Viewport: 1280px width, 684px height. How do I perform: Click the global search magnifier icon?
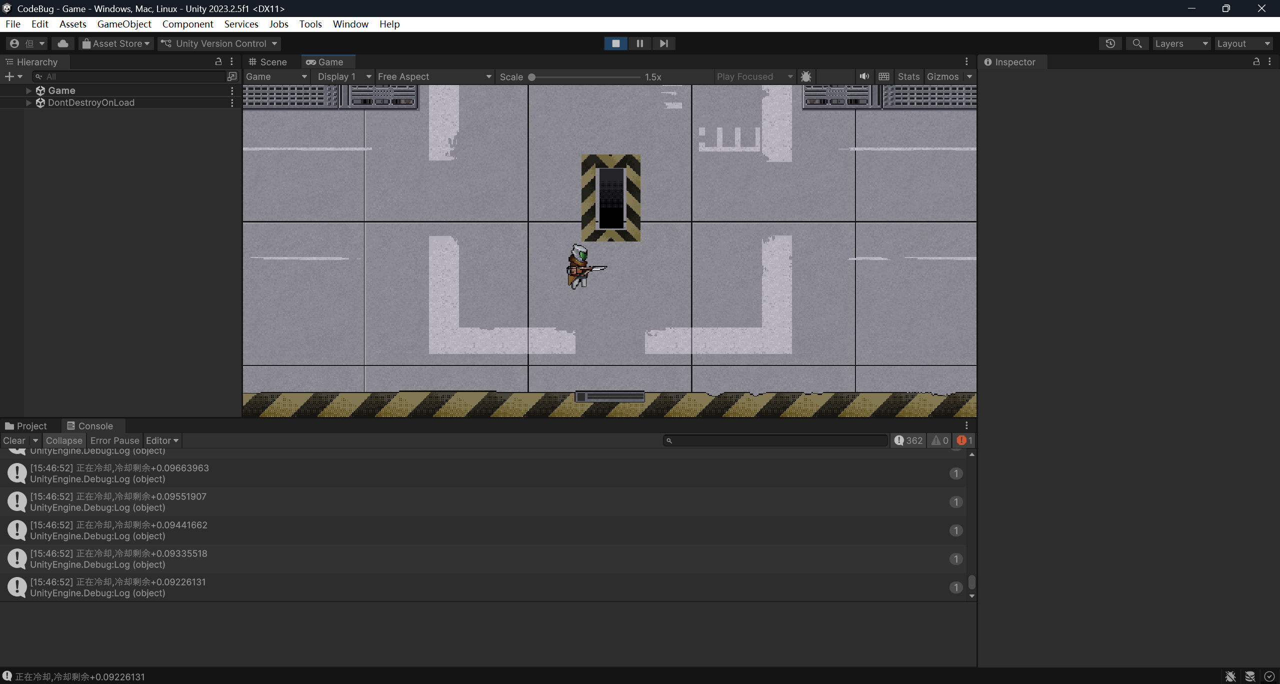[1137, 43]
